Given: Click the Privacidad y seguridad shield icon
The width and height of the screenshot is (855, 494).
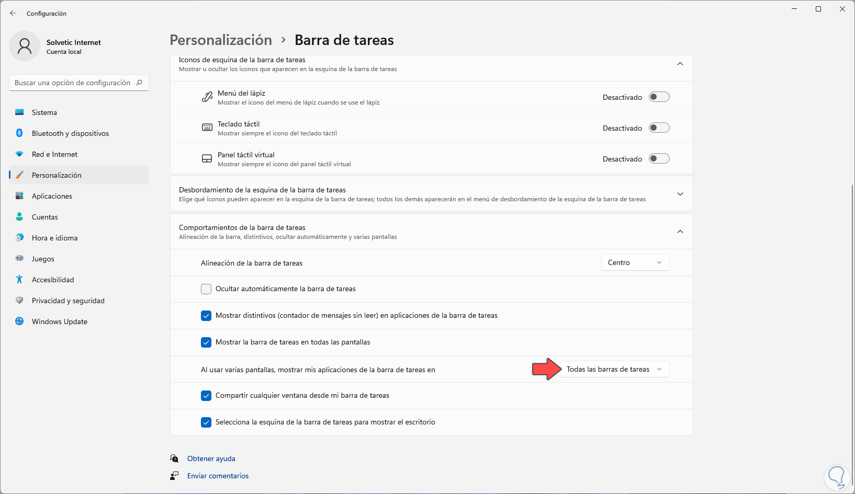Looking at the screenshot, I should pyautogui.click(x=19, y=301).
